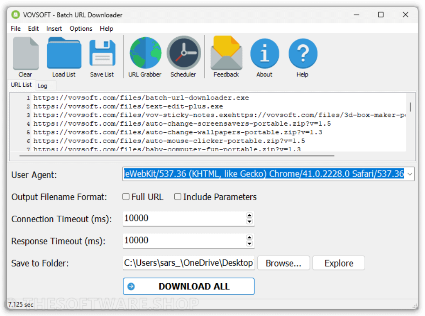Click the Clear toolbar icon
The image size is (425, 316).
click(25, 53)
